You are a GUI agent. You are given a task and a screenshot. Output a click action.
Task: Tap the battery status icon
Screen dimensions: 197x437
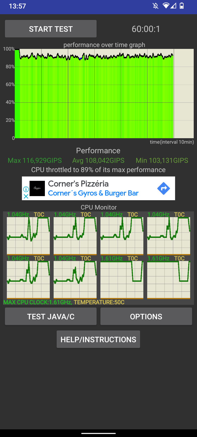[182, 6]
